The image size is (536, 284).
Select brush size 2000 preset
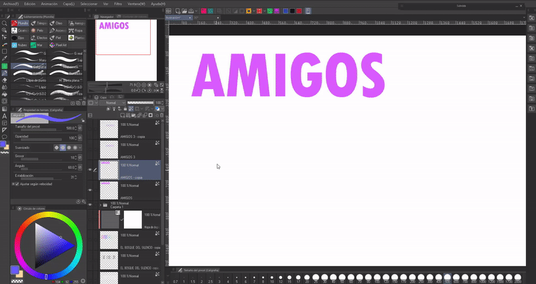pyautogui.click(x=518, y=278)
